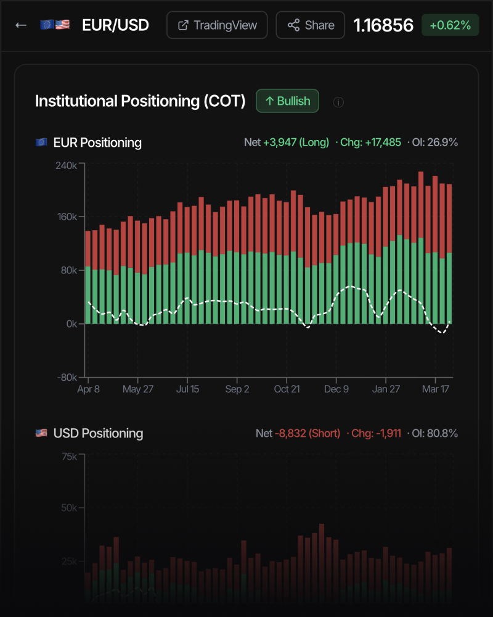Viewport: 493px width, 617px height.
Task: Click the EU flag in the pair header
Action: [x=46, y=25]
